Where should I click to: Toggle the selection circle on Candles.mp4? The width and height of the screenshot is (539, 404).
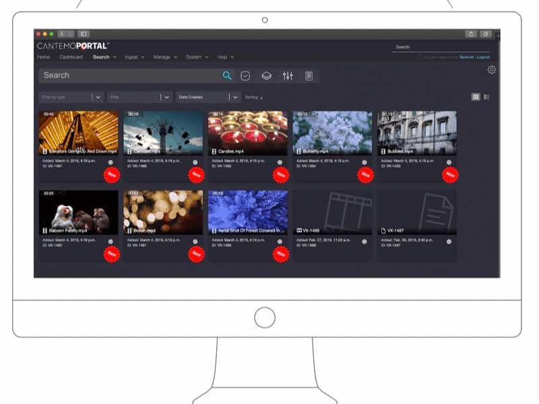tap(280, 162)
